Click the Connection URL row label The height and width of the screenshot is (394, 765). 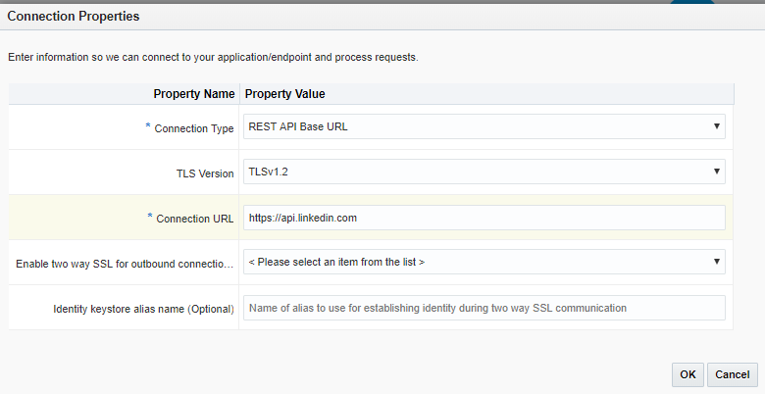(194, 219)
